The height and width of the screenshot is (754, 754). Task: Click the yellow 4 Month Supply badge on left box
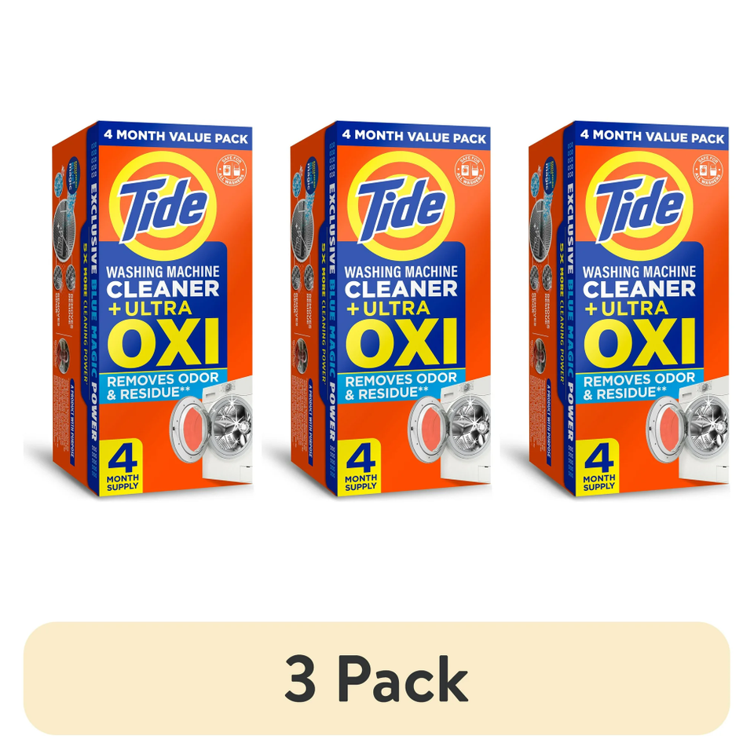click(x=123, y=466)
